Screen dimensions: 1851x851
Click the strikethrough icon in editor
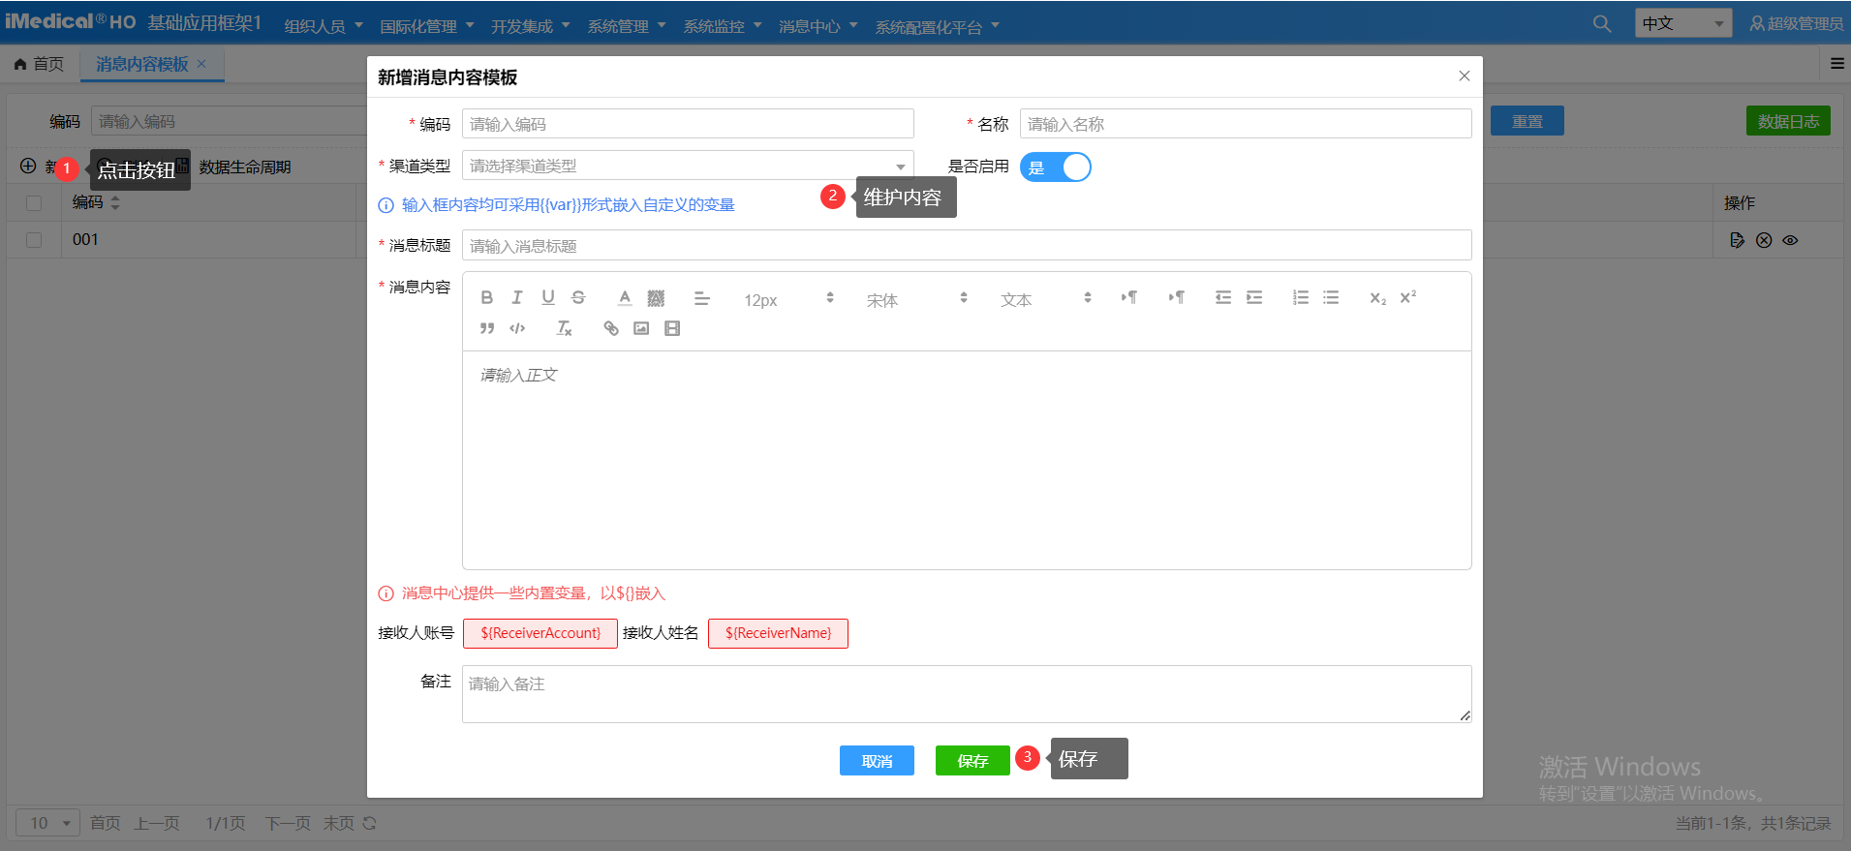coord(578,298)
